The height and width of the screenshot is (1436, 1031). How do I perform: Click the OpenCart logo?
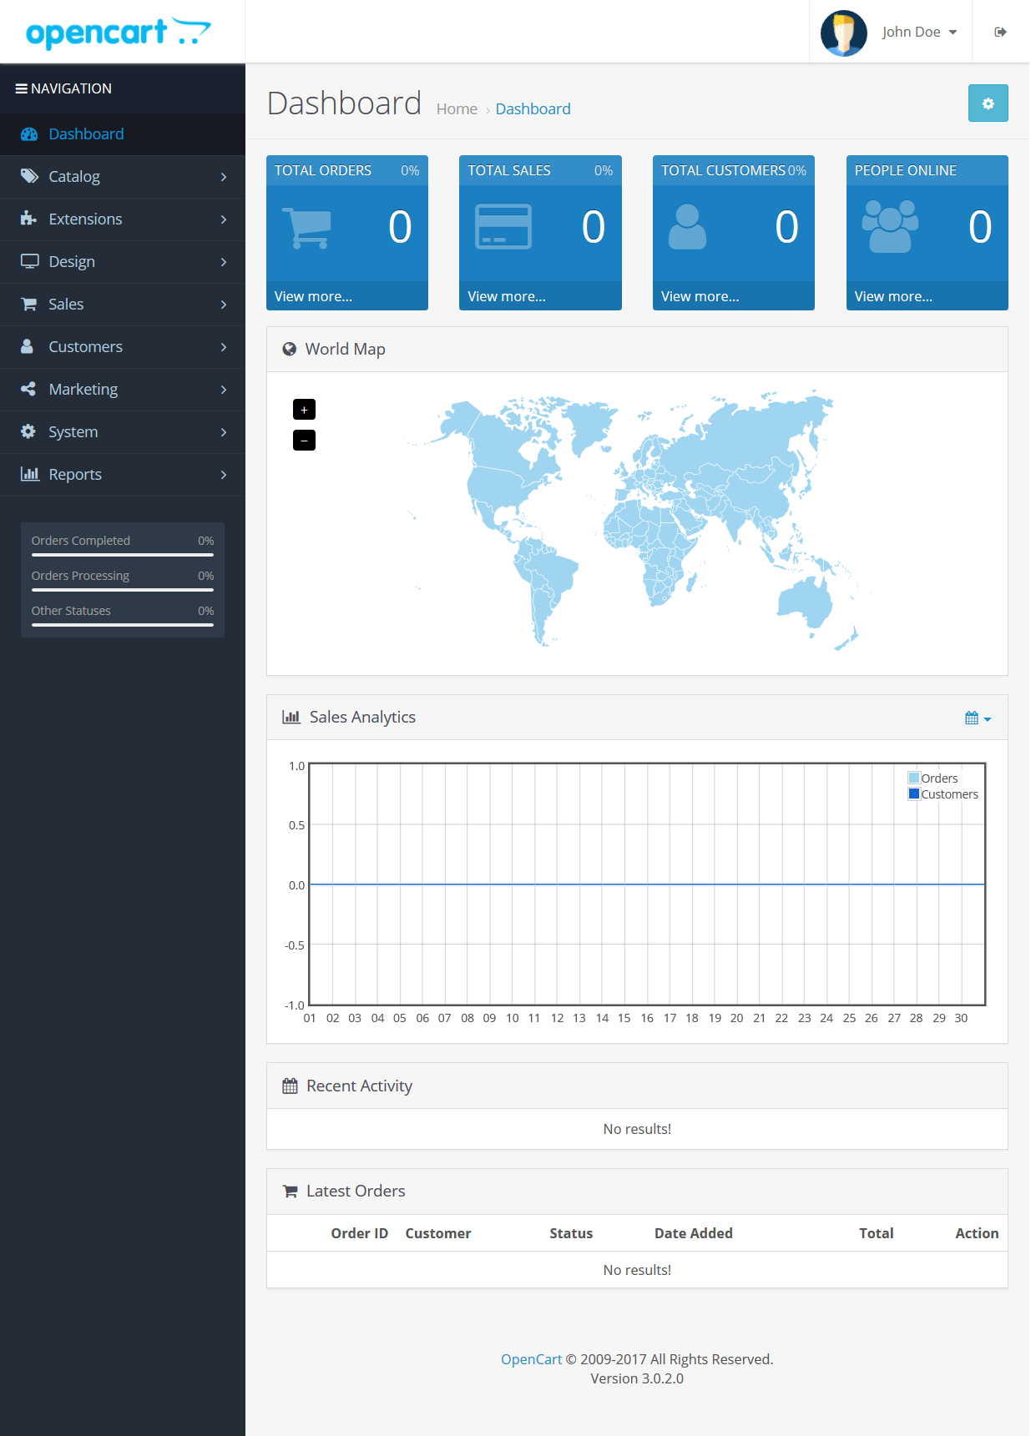point(118,33)
